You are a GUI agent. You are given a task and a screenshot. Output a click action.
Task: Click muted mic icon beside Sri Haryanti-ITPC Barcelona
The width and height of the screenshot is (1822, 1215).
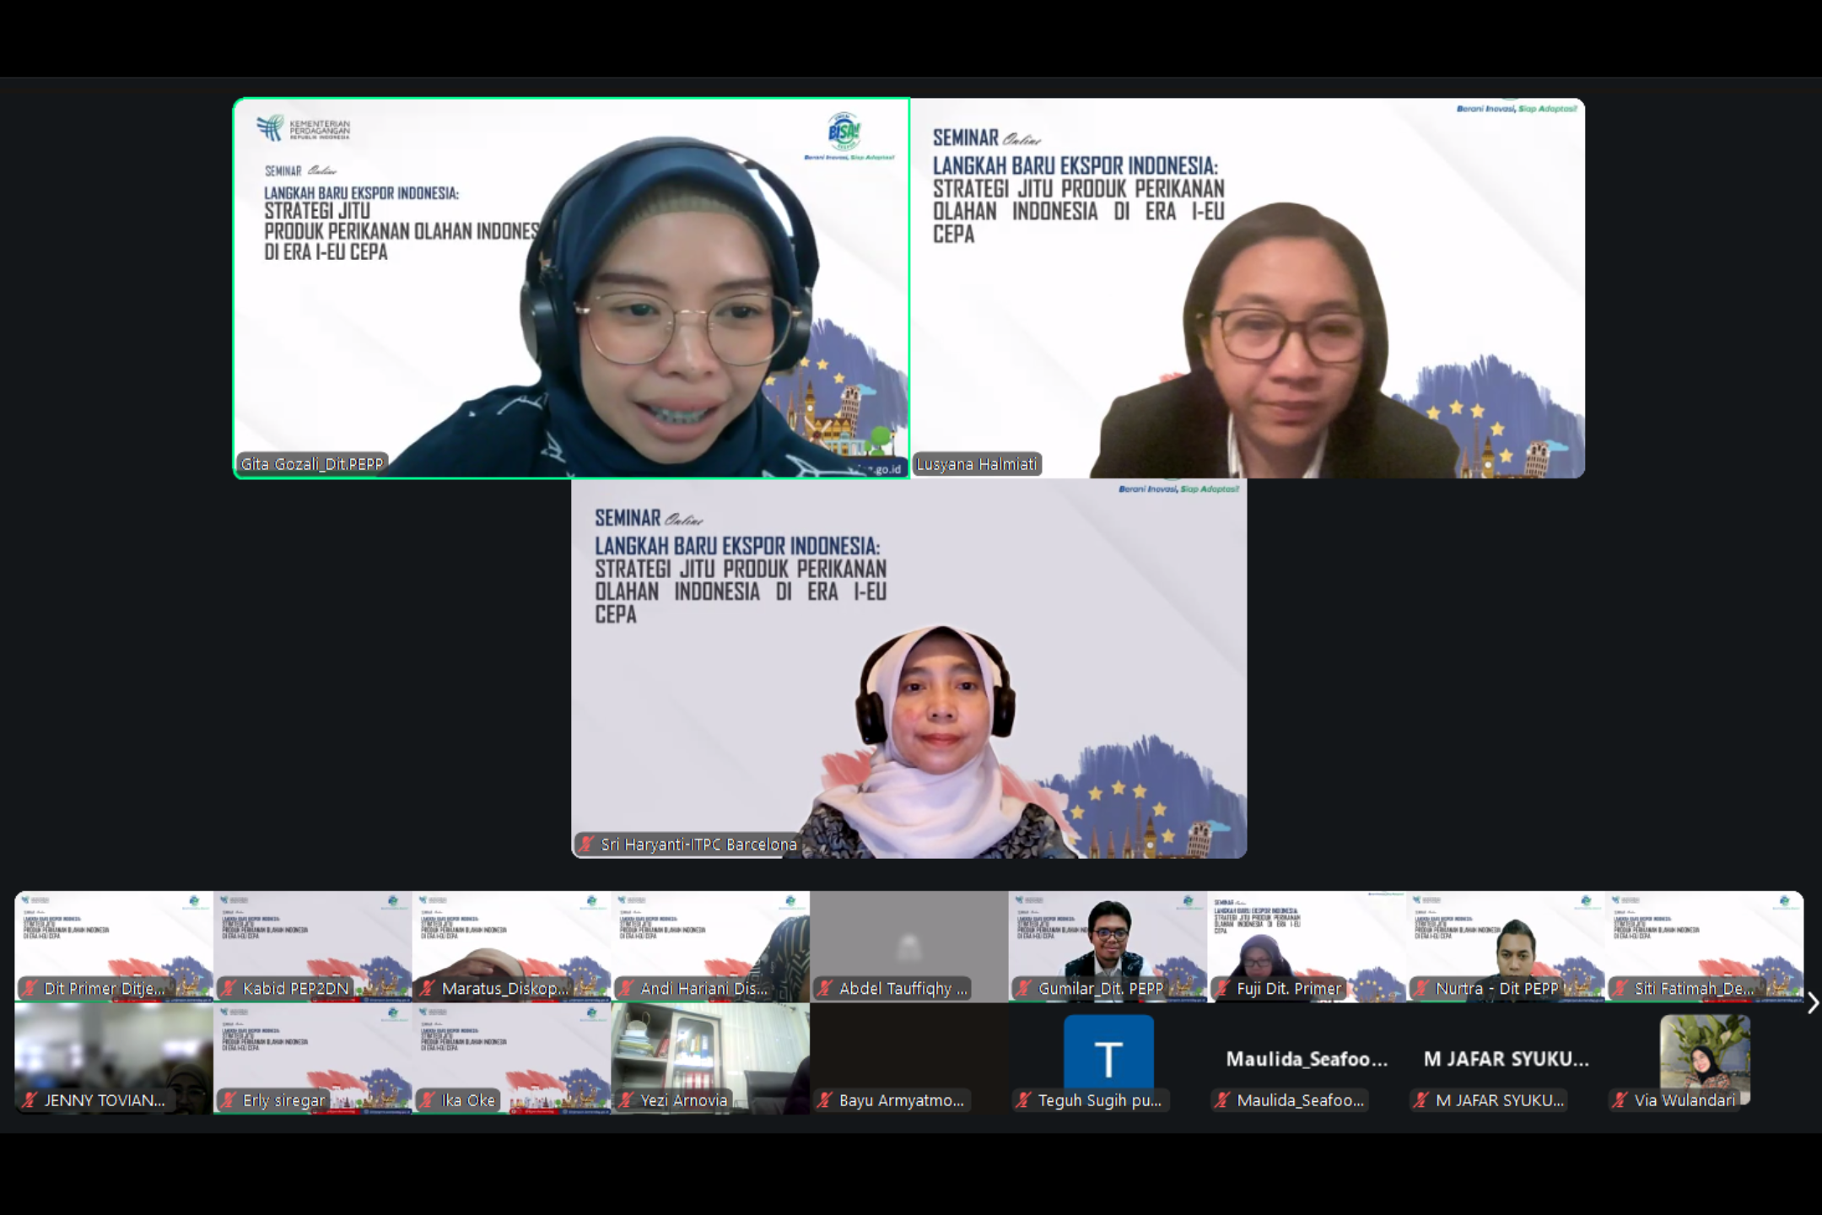pos(586,844)
